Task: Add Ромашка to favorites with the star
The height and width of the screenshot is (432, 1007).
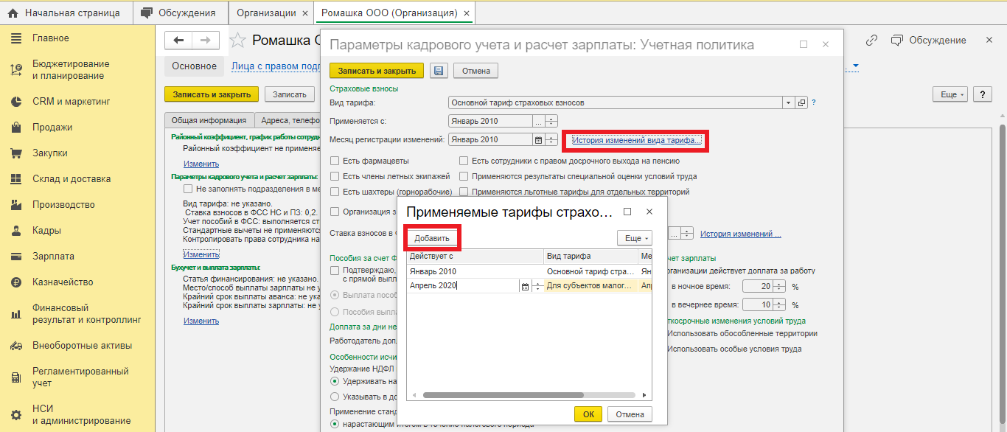Action: 237,40
